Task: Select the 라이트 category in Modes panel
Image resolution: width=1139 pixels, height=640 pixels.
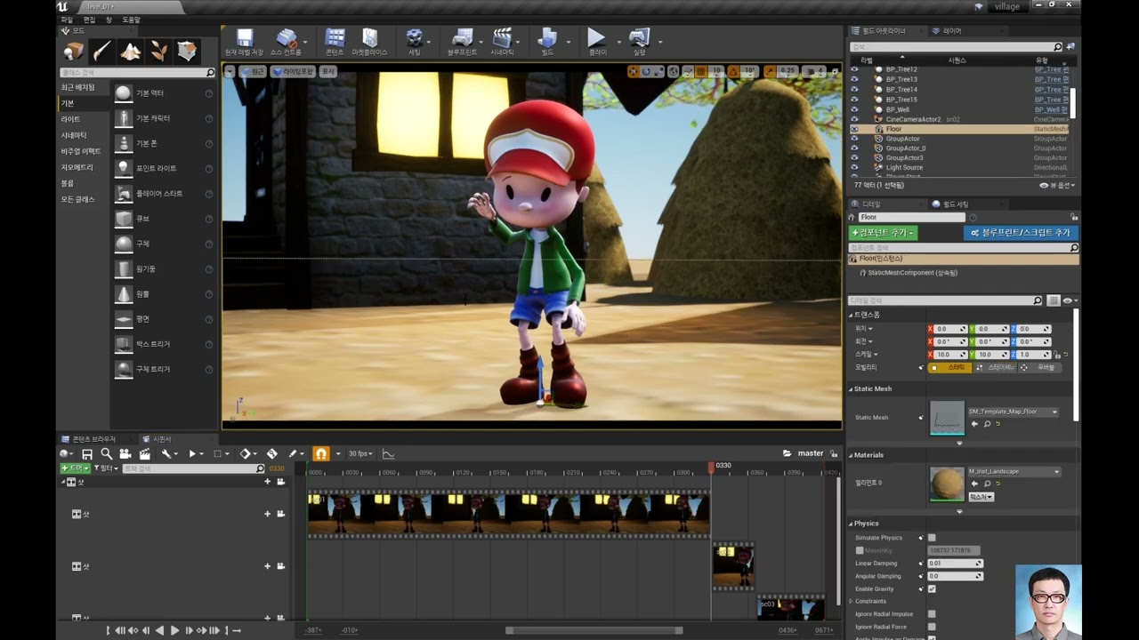Action: 70,119
